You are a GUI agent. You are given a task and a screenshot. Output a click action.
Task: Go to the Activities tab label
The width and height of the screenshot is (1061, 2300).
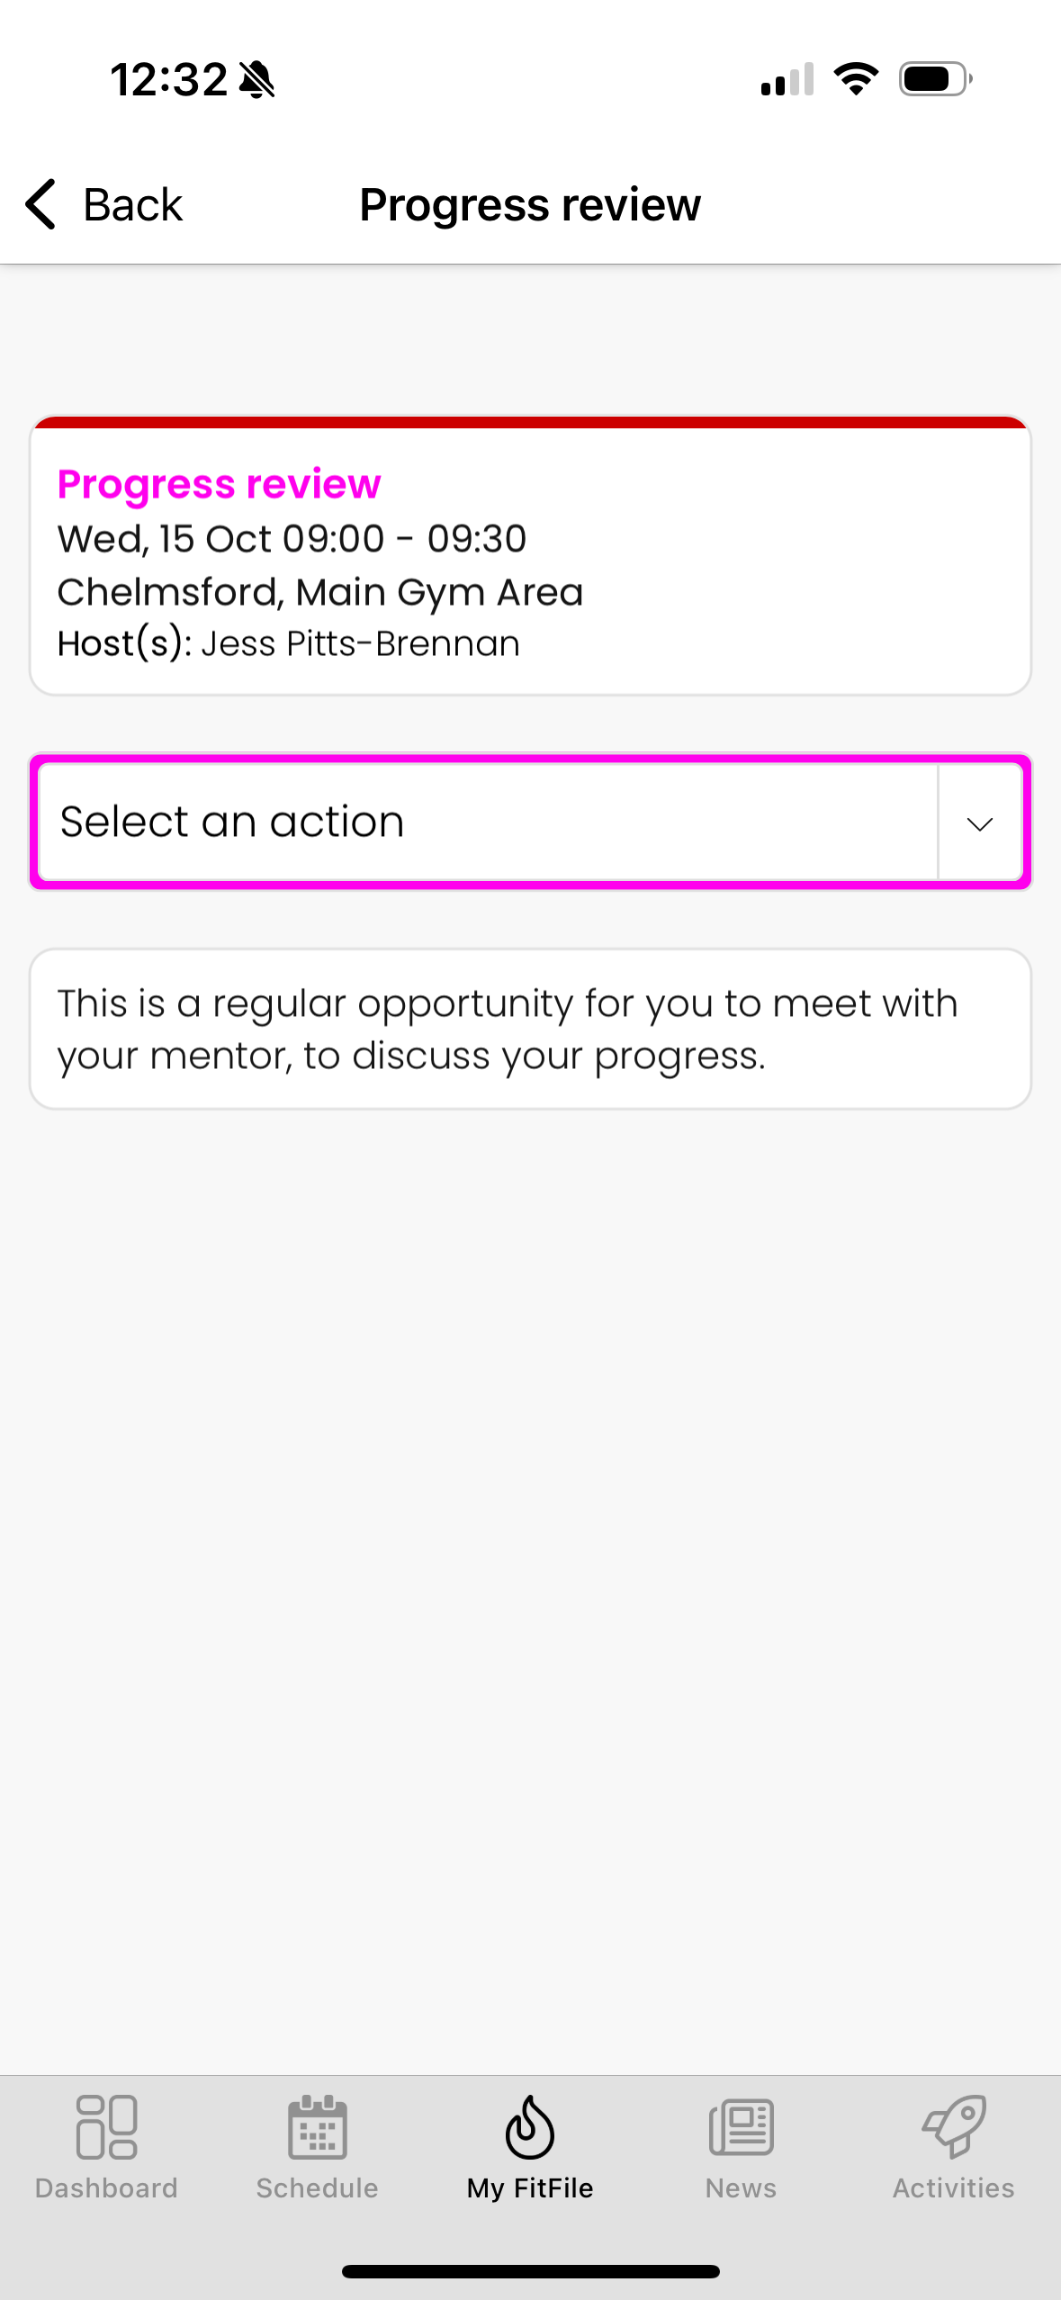(x=953, y=2188)
